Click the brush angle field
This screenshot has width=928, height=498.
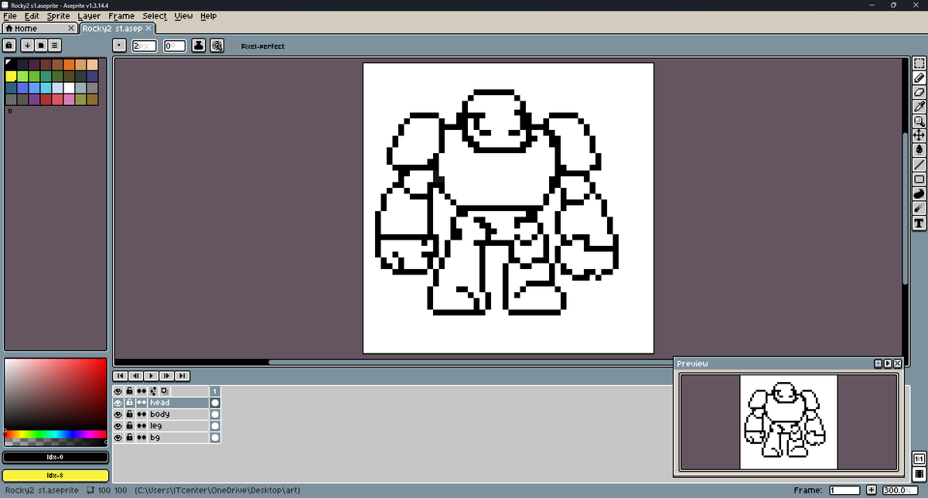174,46
